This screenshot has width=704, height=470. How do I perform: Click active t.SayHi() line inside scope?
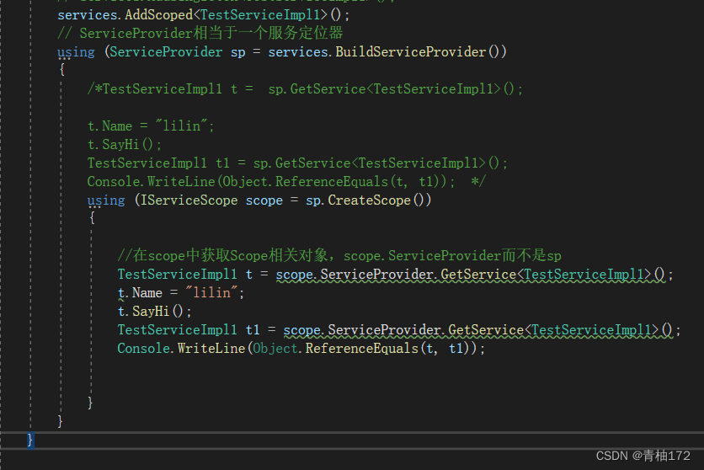(x=154, y=312)
